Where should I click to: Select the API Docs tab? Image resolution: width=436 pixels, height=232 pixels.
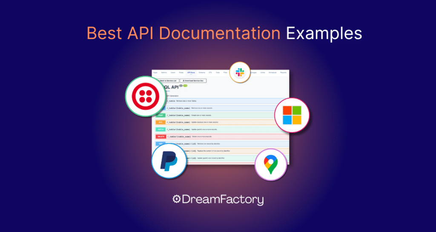pos(191,72)
